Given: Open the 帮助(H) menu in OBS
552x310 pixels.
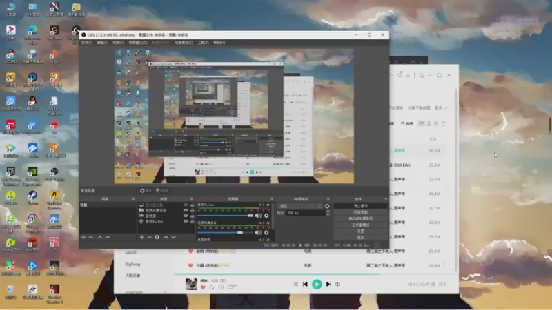Looking at the screenshot, I should click(x=219, y=43).
